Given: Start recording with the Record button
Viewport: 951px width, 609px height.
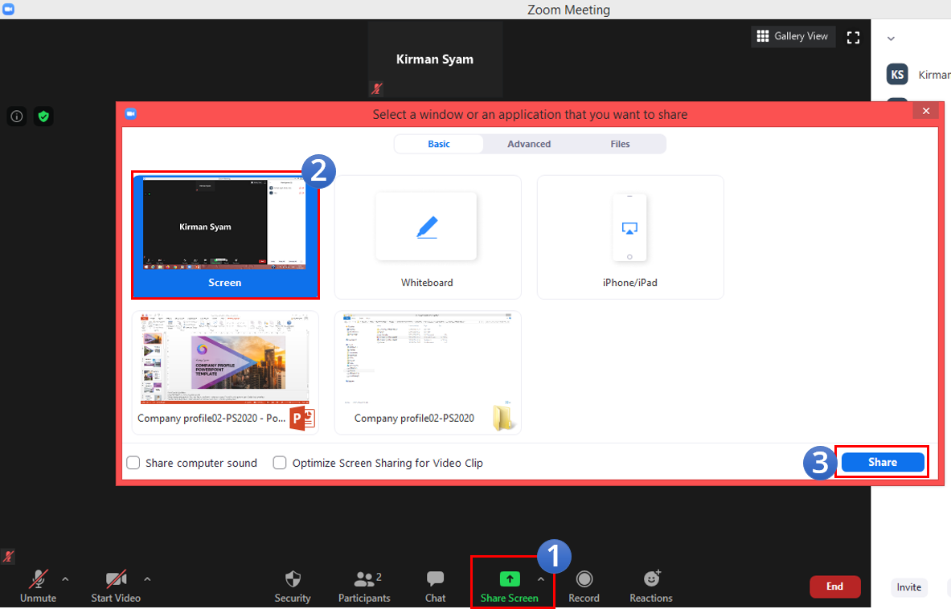Looking at the screenshot, I should point(584,586).
